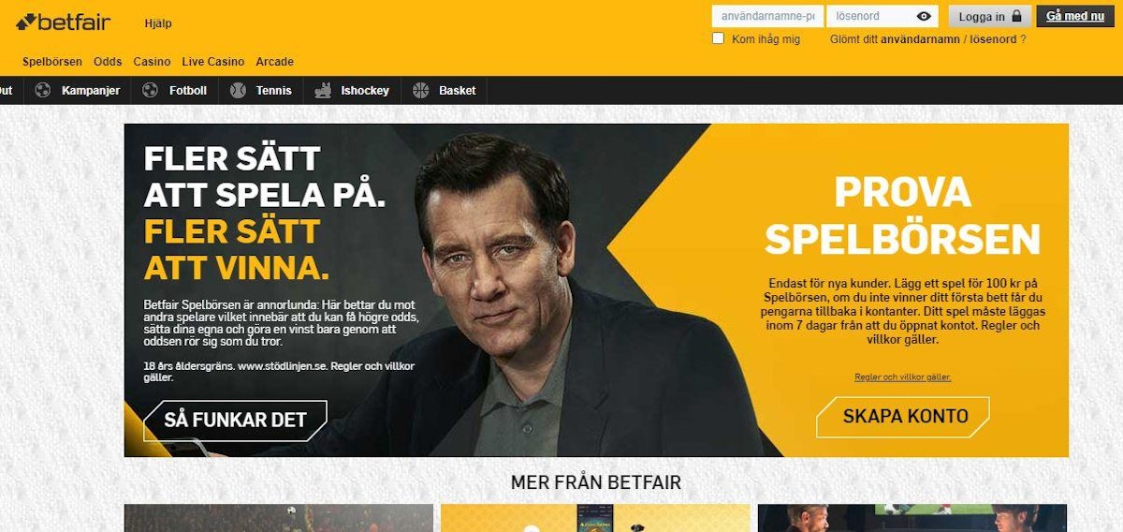Screen dimensions: 1123x532
Task: Click the Gå med nu button
Action: pyautogui.click(x=1075, y=16)
